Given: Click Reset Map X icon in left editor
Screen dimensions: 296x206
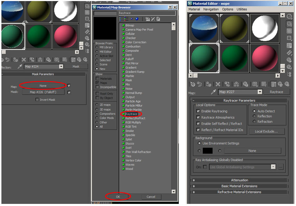Looking at the screenshot, I should pyautogui.click(x=24, y=60).
